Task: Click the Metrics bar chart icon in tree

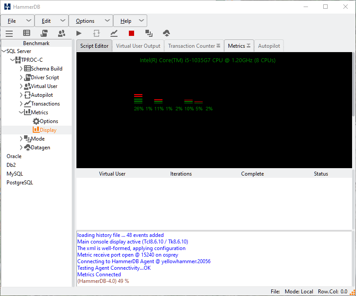Action: point(27,112)
